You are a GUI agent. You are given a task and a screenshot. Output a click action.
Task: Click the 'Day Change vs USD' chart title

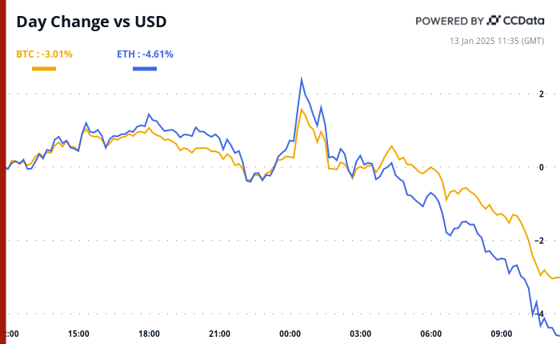tap(92, 22)
